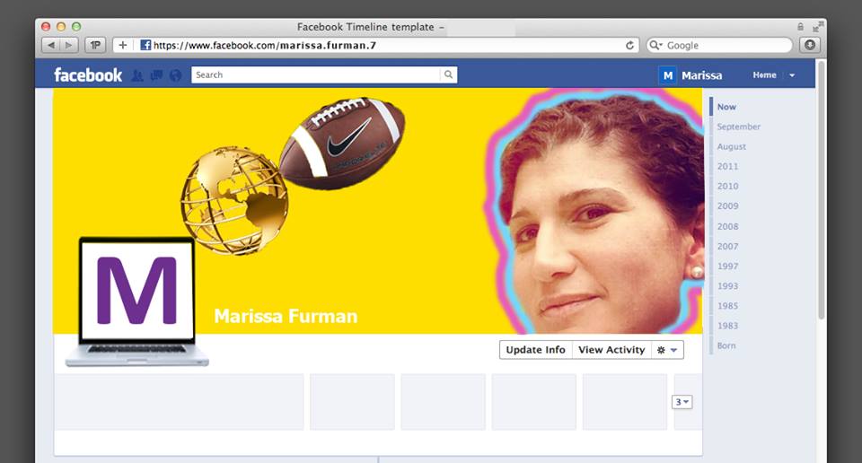The width and height of the screenshot is (862, 463).
Task: Jump to 1993 on the timeline
Action: coord(727,286)
